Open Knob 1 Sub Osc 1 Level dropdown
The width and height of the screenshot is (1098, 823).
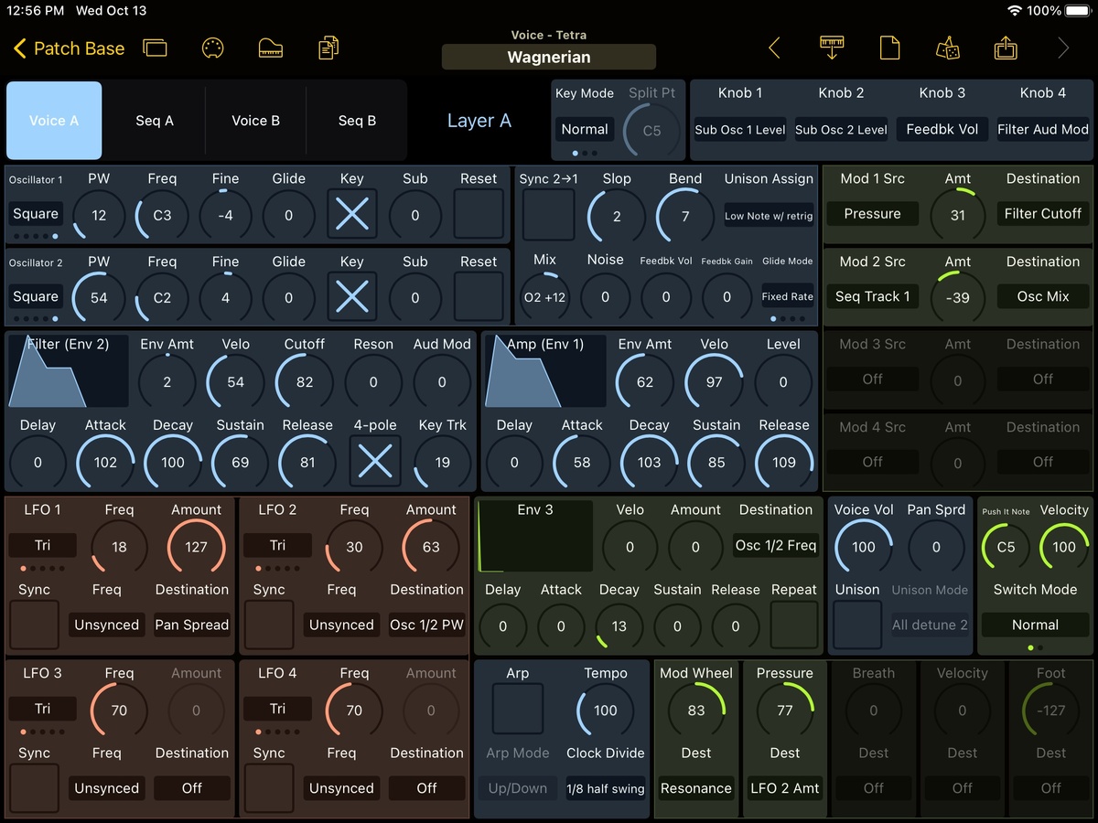[x=740, y=130]
